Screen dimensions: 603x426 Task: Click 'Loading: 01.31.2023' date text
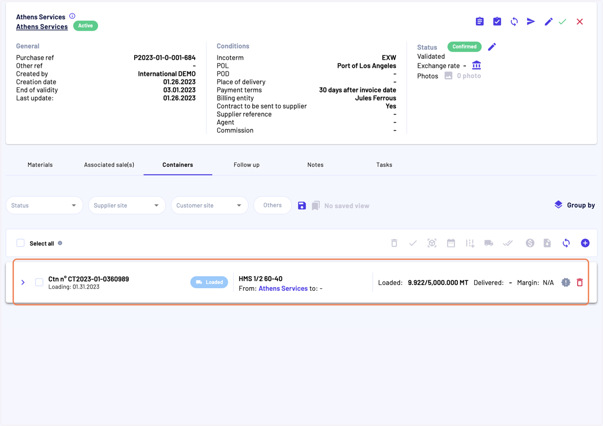tap(74, 287)
